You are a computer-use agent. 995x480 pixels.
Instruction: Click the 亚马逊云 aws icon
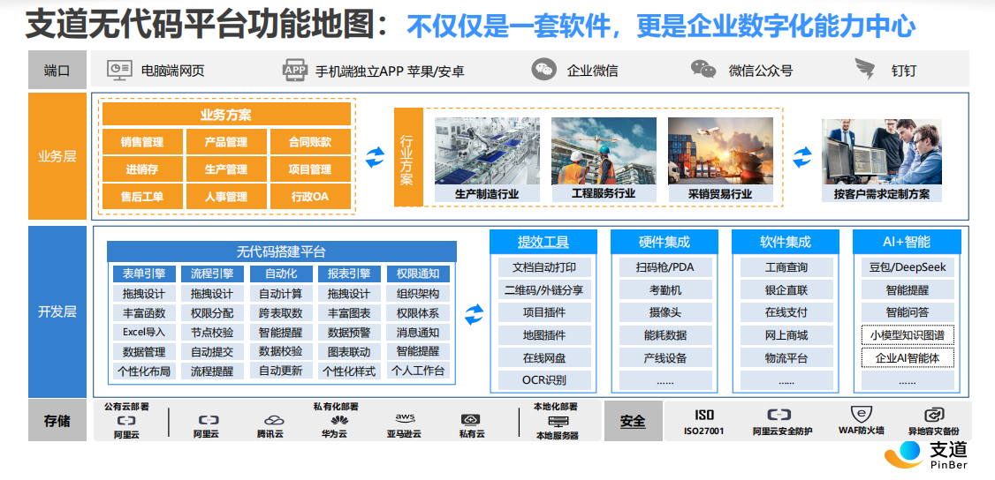(405, 419)
